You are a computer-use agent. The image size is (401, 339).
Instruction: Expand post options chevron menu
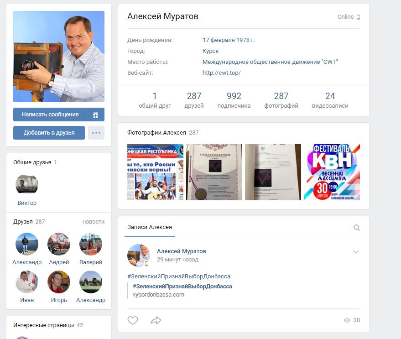tap(356, 252)
